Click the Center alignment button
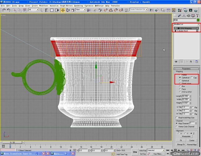 [192, 140]
